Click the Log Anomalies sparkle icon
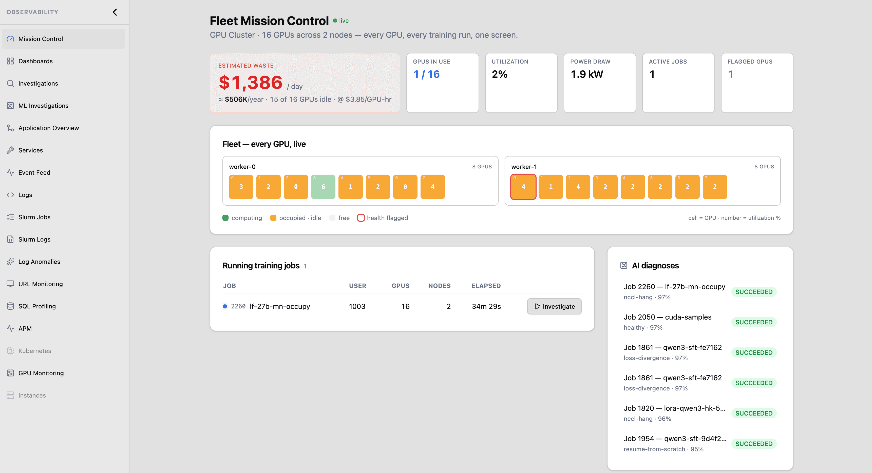Image resolution: width=872 pixels, height=473 pixels. [10, 262]
